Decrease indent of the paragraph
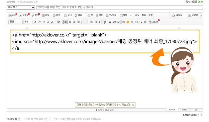The width and height of the screenshot is (209, 122). tap(91, 22)
